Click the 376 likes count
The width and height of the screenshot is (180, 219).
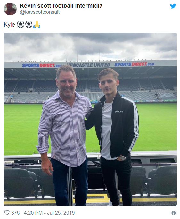click(x=15, y=213)
